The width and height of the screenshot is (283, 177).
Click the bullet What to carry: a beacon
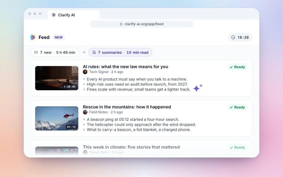[x=139, y=130]
